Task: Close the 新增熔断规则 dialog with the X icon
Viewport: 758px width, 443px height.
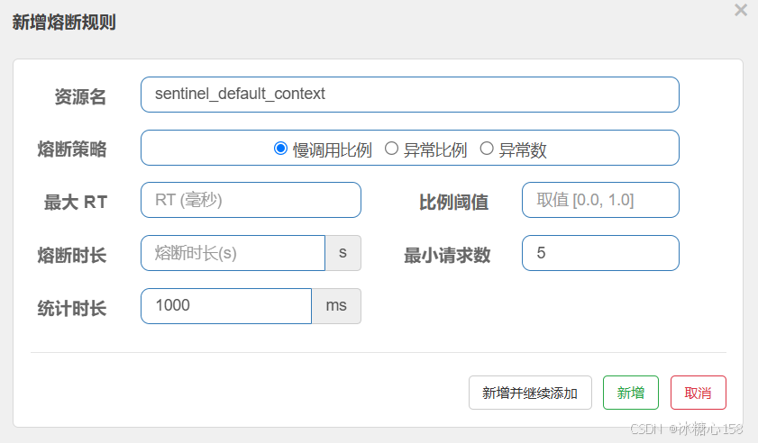Action: [741, 11]
